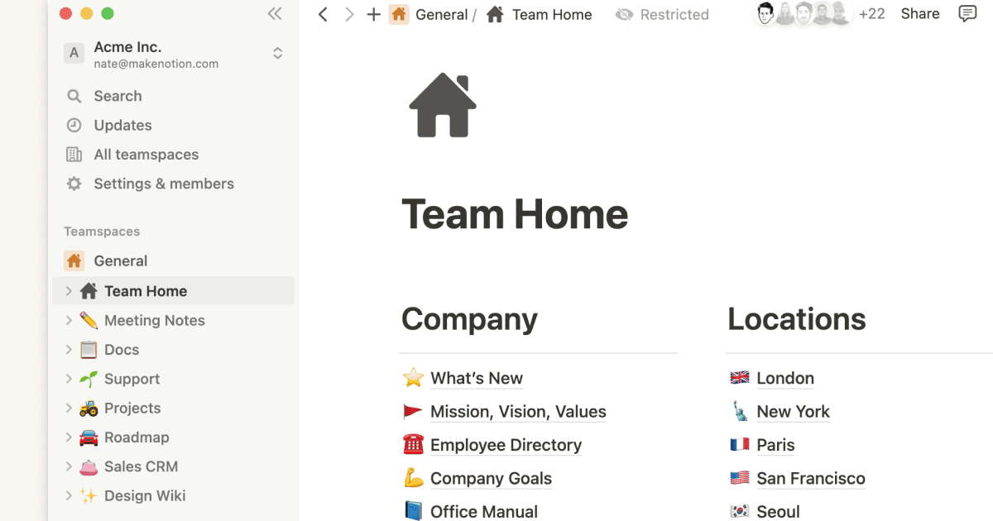993x521 pixels.
Task: Open Settings & members
Action: (x=164, y=183)
